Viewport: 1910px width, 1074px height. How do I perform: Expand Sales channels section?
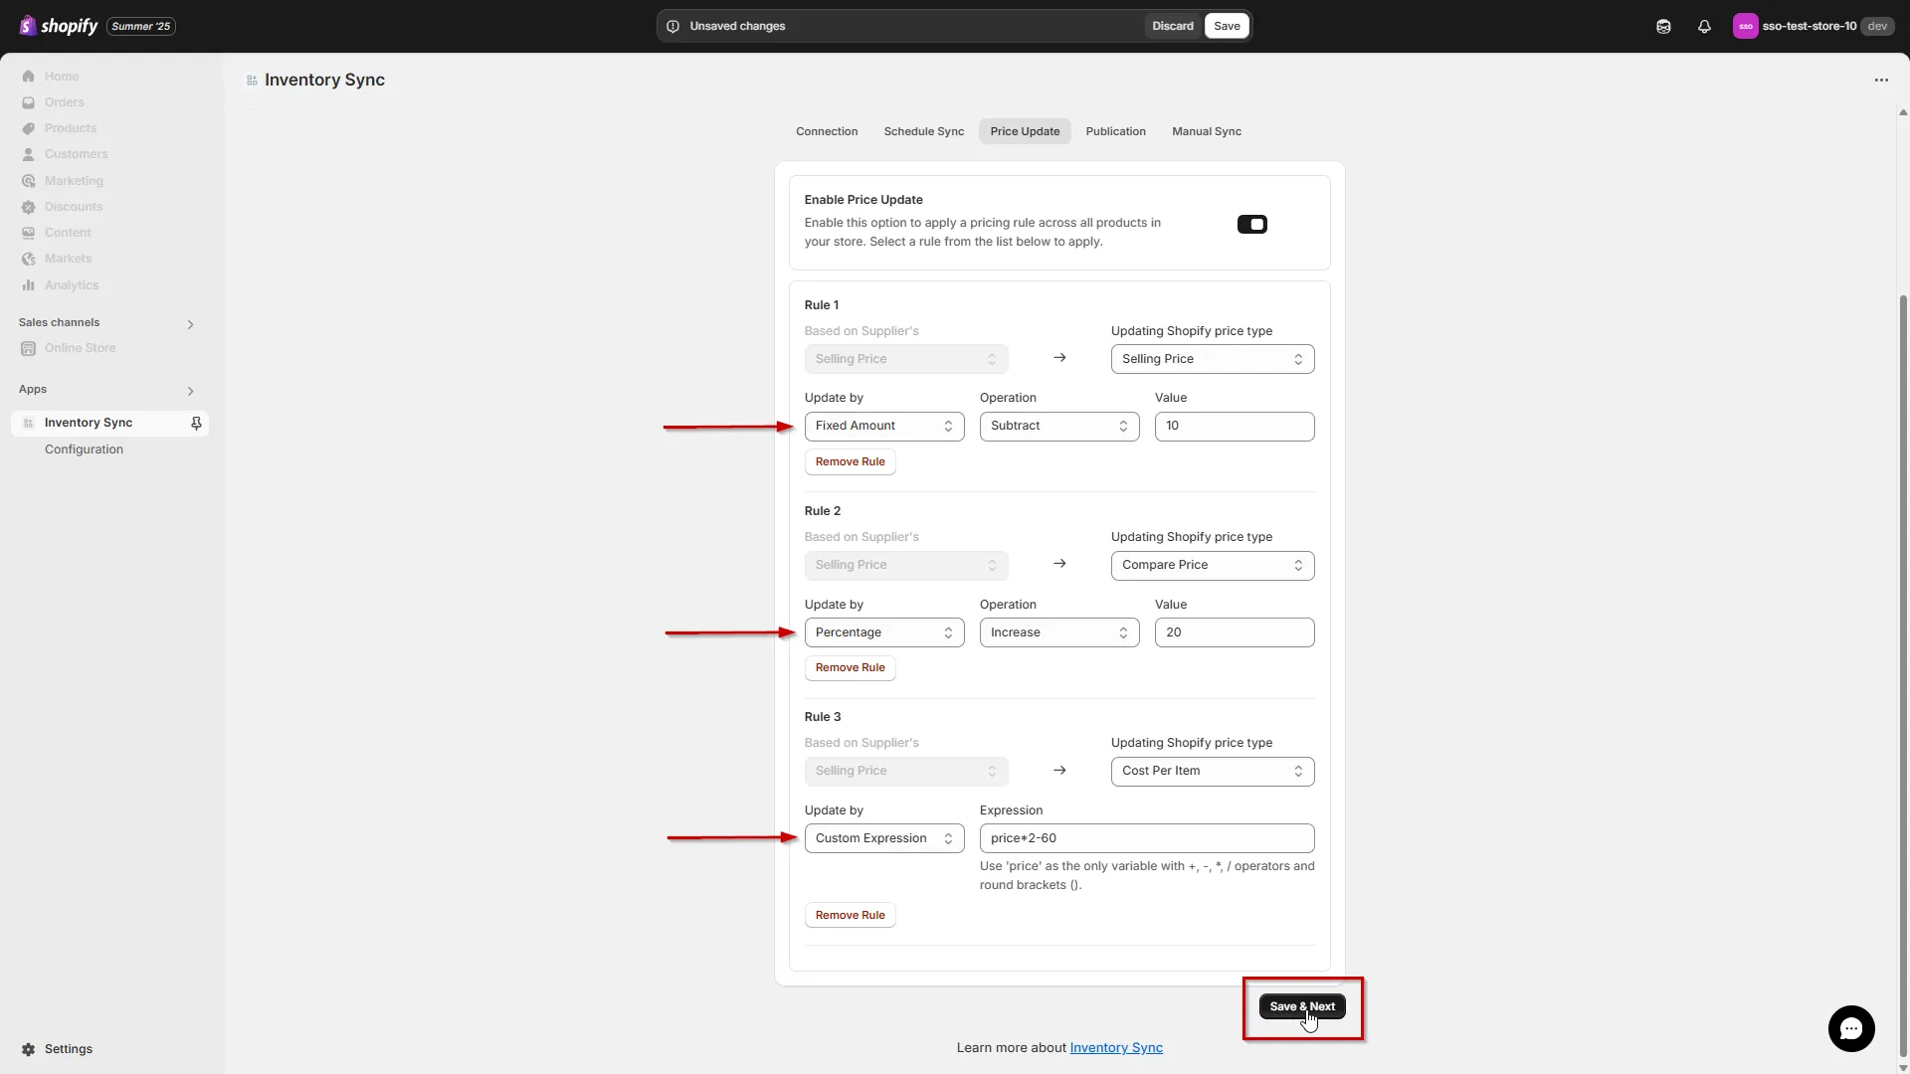(190, 324)
